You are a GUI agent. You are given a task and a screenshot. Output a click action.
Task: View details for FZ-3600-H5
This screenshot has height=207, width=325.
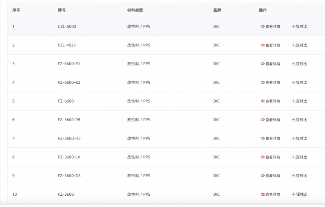pos(270,138)
